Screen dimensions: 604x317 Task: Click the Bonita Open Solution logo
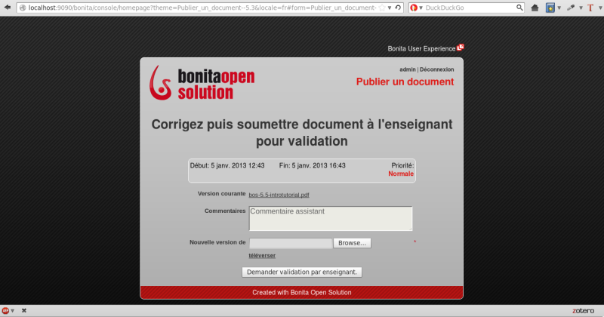point(202,82)
